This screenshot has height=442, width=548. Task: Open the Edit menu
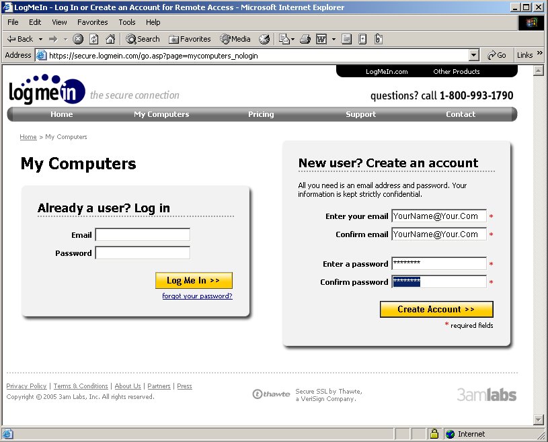tap(35, 22)
